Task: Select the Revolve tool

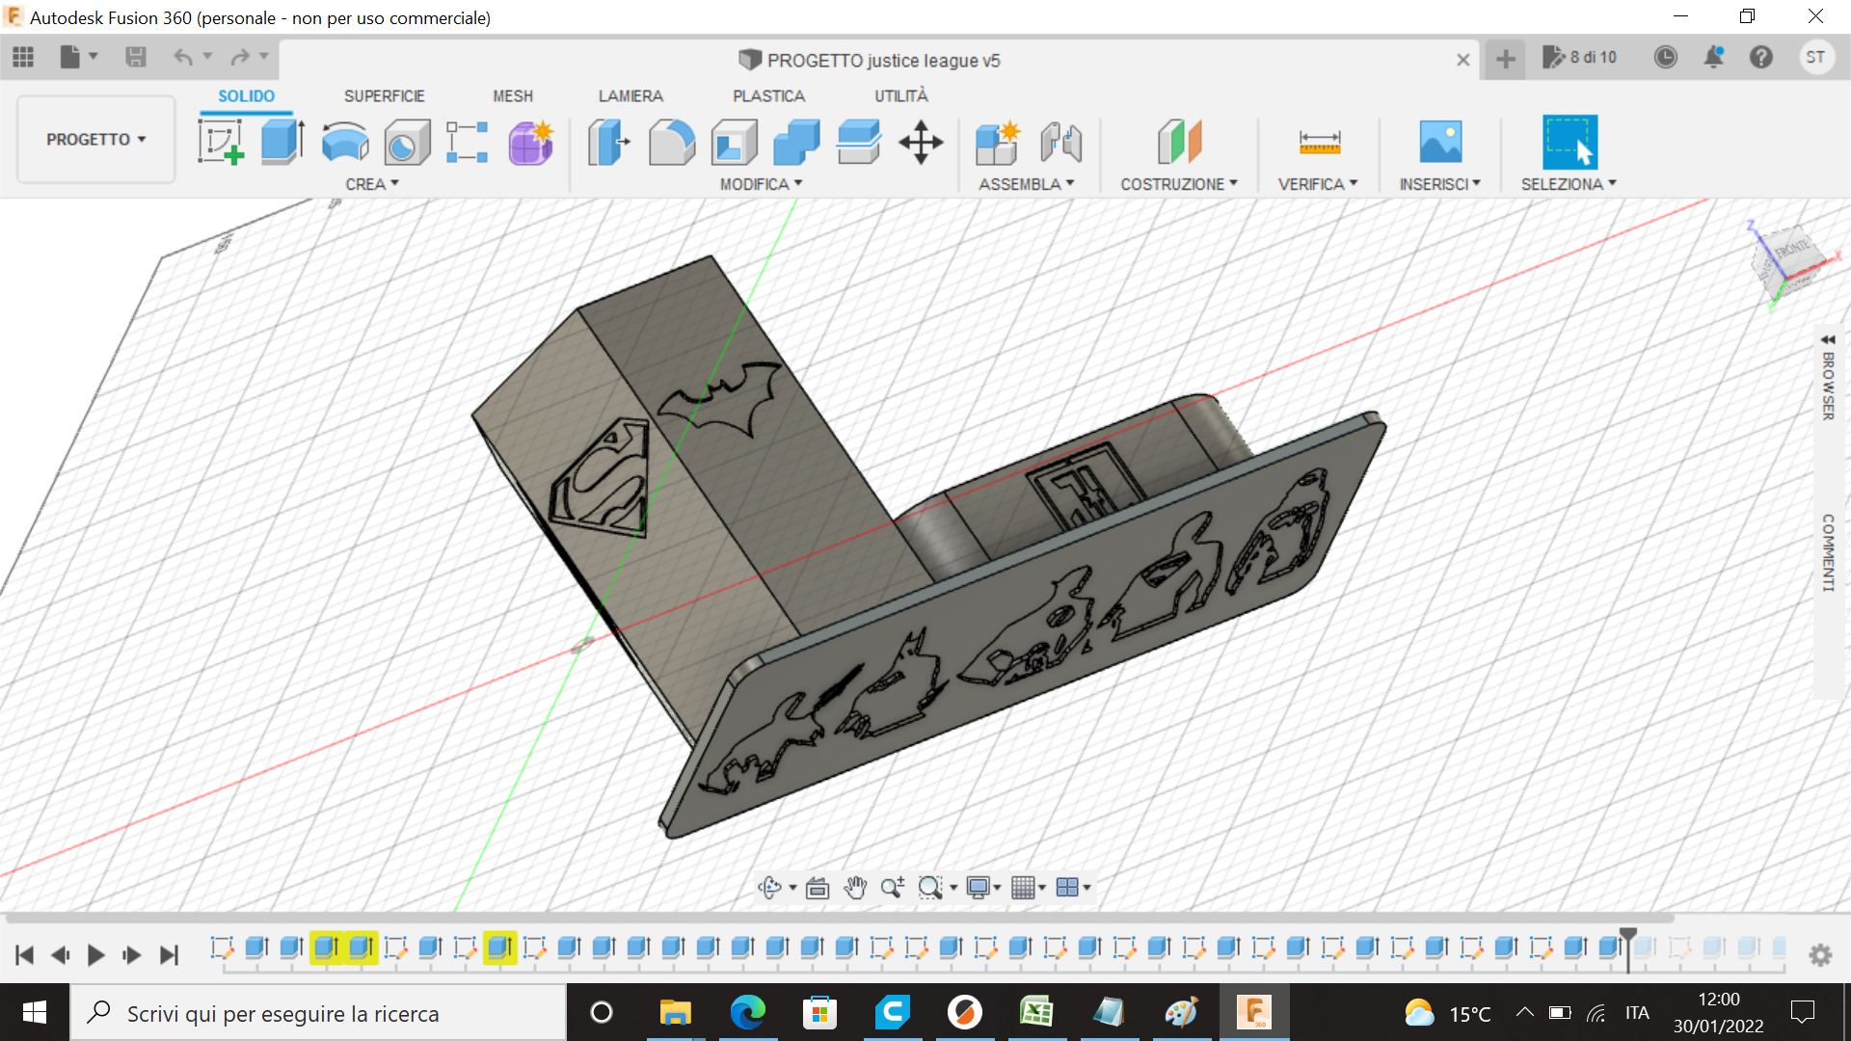Action: pos(344,142)
